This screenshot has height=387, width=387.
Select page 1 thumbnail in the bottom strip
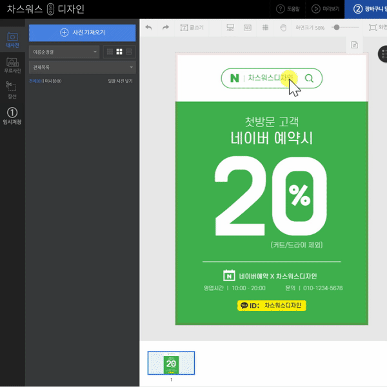pos(171,362)
